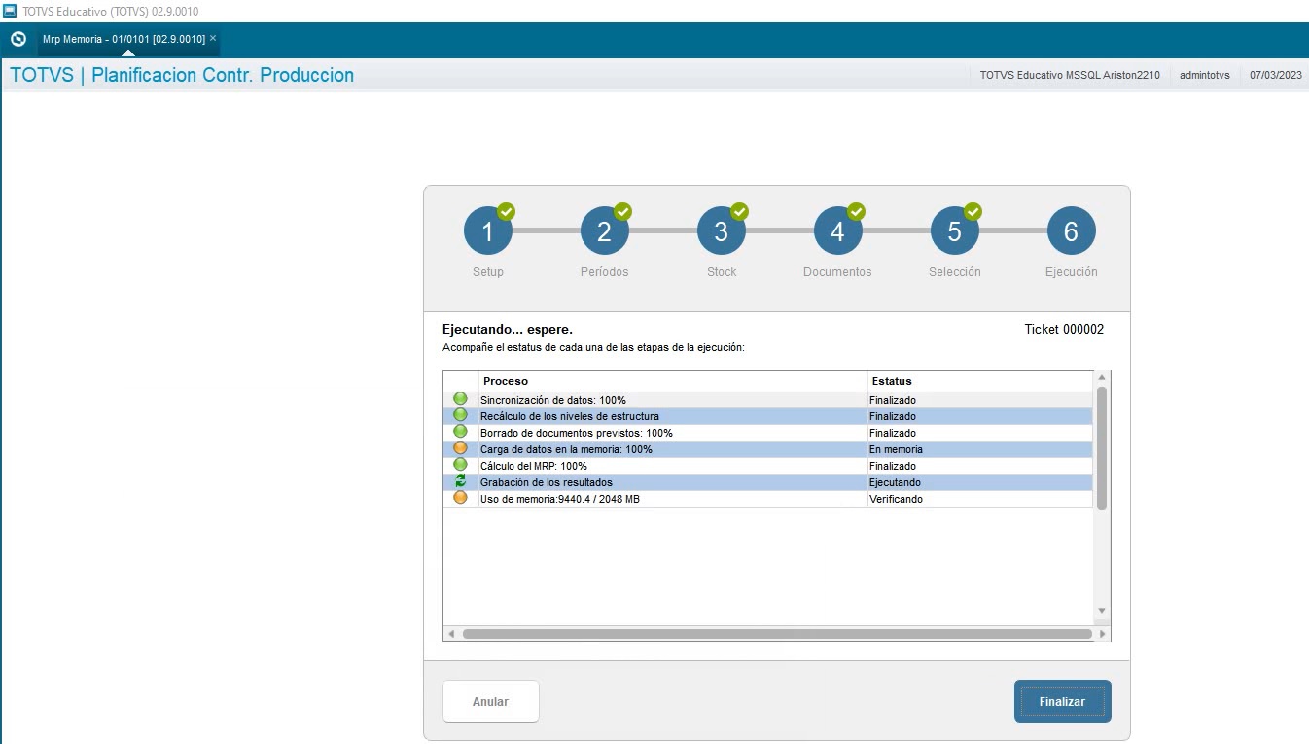Click green status icon for Cálculo del MRP
The height and width of the screenshot is (744, 1309).
460,465
